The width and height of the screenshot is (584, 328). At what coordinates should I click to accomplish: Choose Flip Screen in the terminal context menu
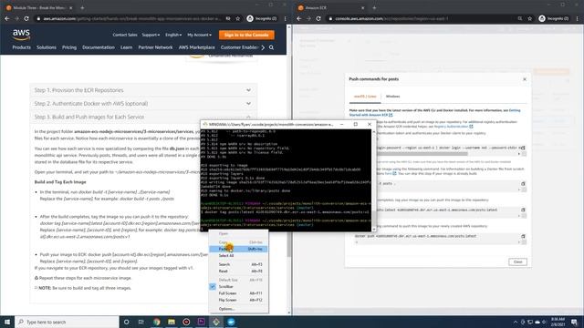click(238, 300)
